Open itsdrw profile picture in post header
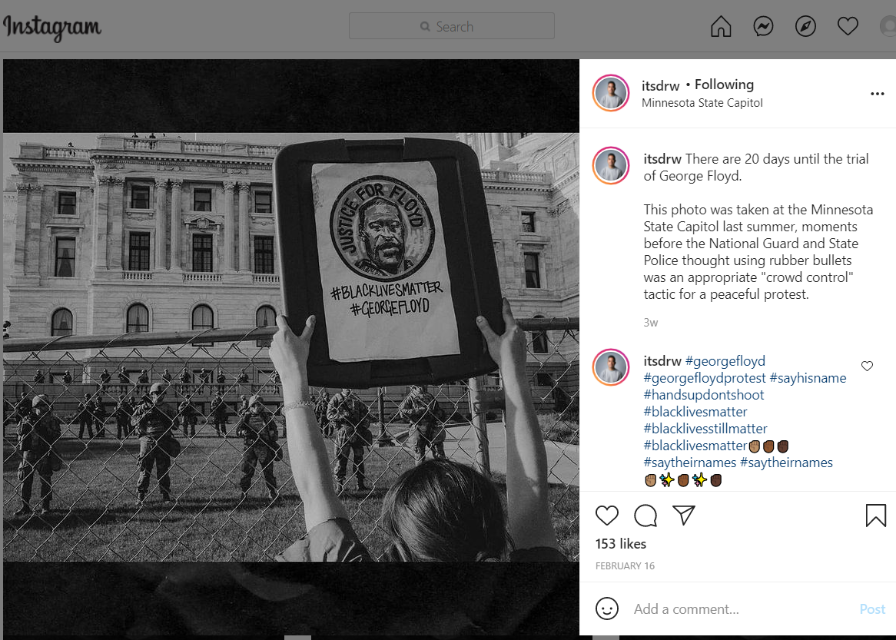 612,94
